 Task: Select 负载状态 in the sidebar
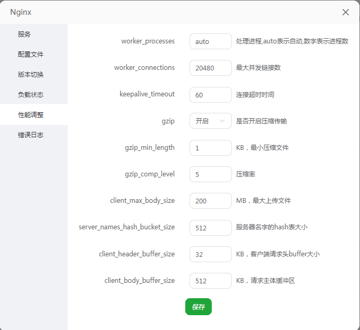[x=31, y=95]
